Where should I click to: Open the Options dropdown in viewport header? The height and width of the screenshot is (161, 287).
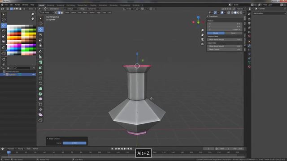[241, 9]
